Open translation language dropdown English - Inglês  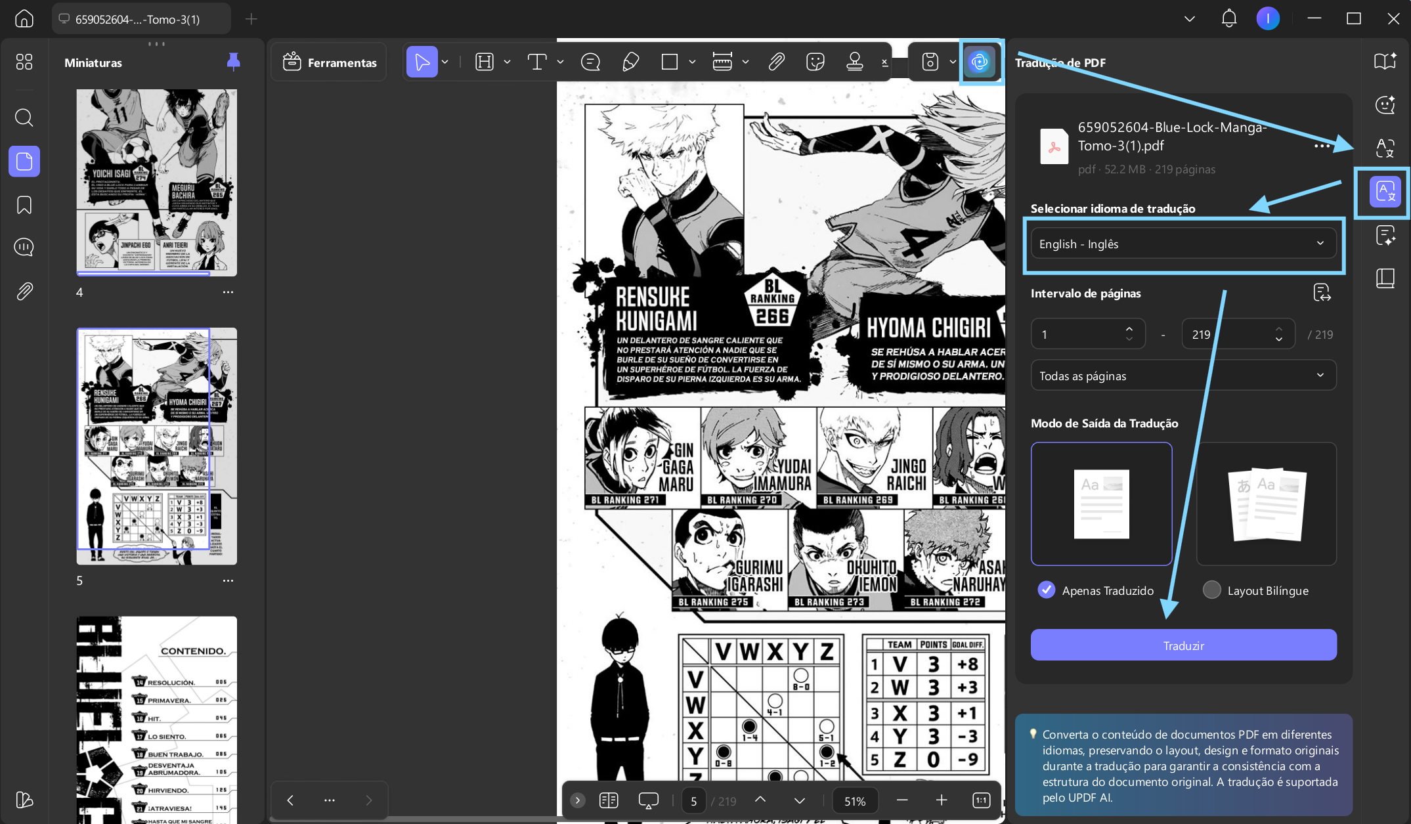pyautogui.click(x=1183, y=244)
